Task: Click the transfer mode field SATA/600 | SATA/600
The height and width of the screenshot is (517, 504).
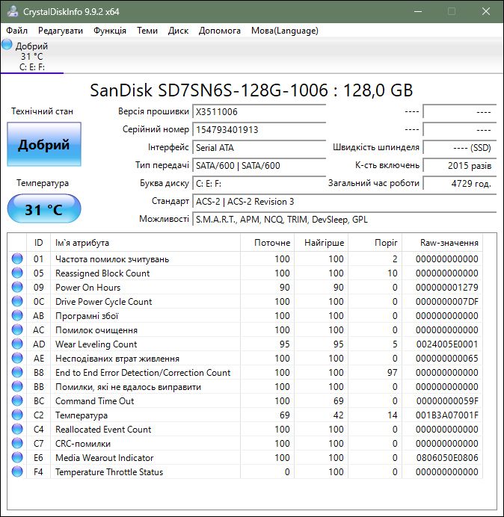Action: click(259, 166)
